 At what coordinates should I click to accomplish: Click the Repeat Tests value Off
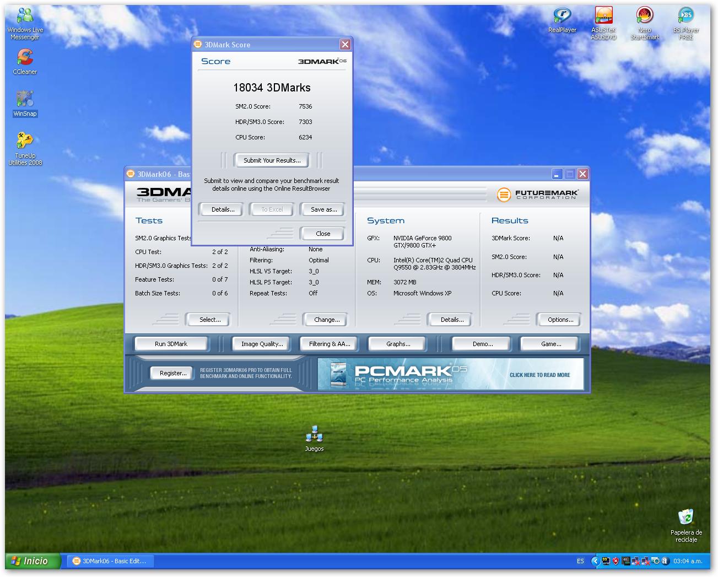(x=313, y=293)
